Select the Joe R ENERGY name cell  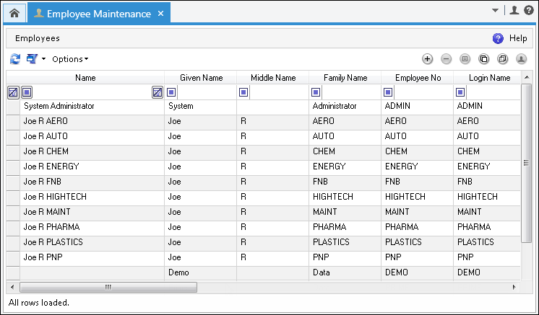coord(92,167)
